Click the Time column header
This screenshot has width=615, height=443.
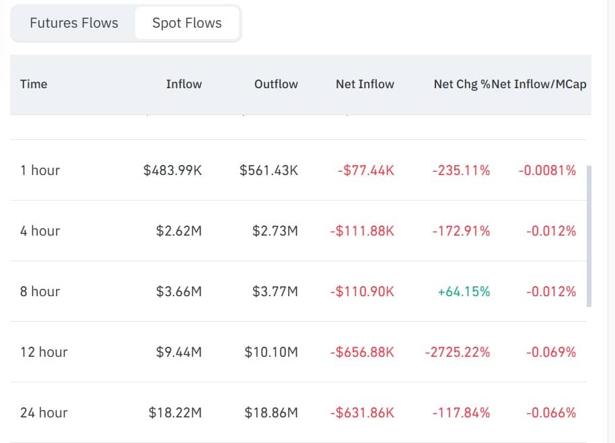34,84
